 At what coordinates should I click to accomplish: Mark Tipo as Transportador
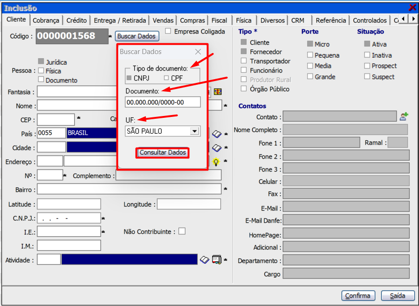tap(244, 61)
